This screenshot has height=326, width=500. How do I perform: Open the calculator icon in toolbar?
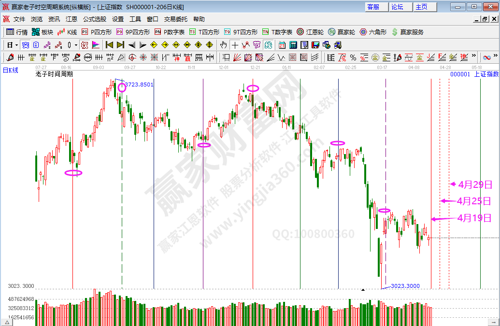[x=293, y=45]
